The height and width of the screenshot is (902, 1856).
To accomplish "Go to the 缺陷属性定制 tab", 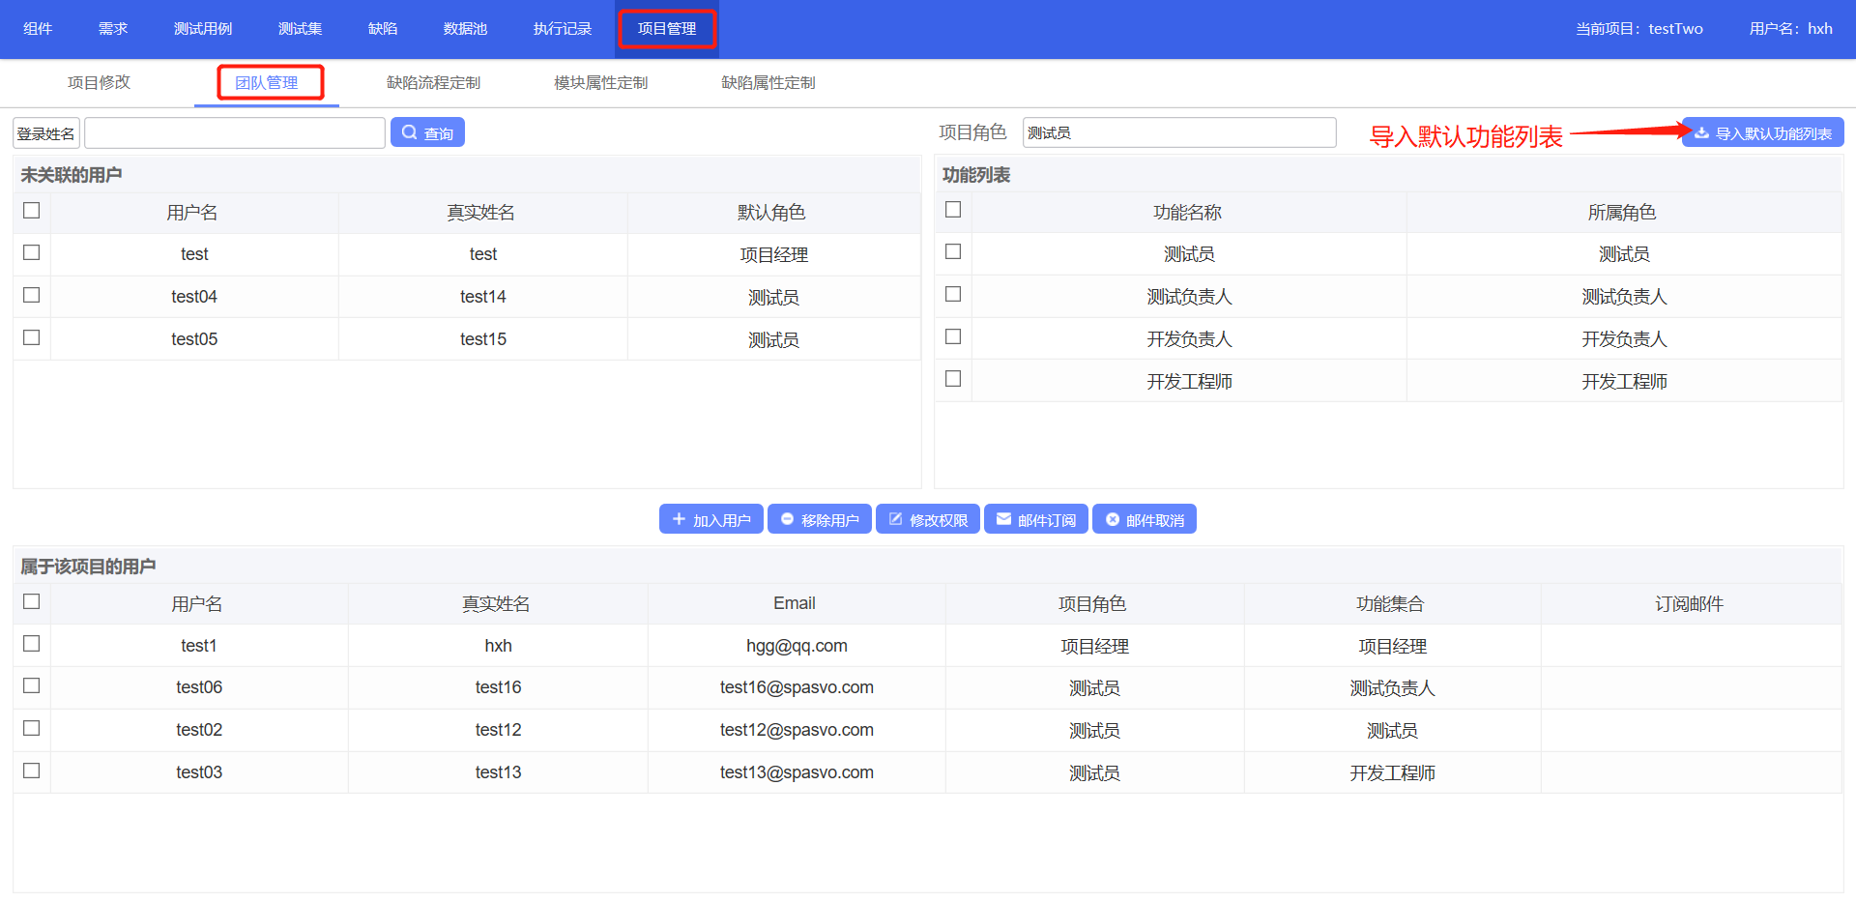I will [x=768, y=83].
